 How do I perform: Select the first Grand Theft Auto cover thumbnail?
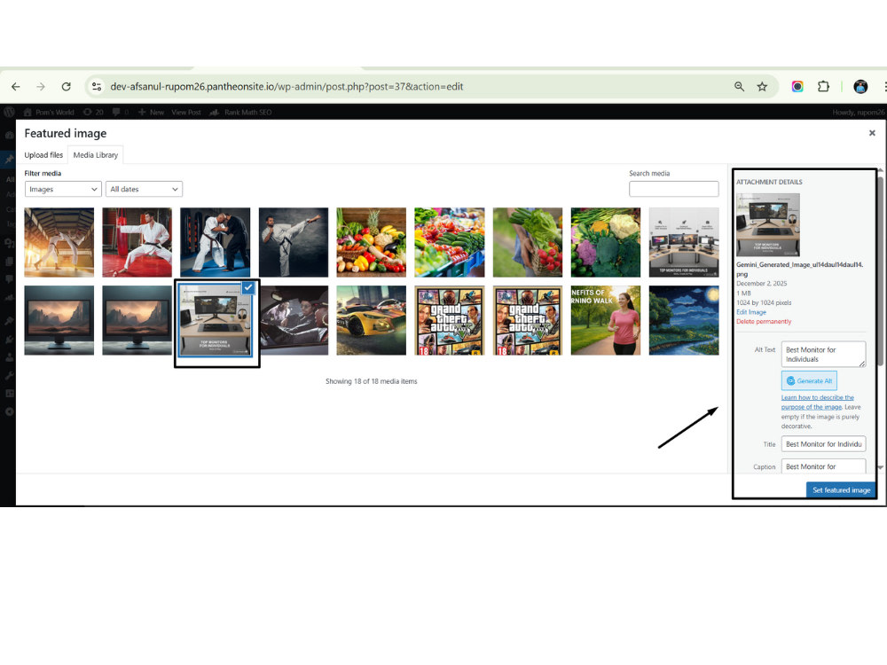(449, 320)
